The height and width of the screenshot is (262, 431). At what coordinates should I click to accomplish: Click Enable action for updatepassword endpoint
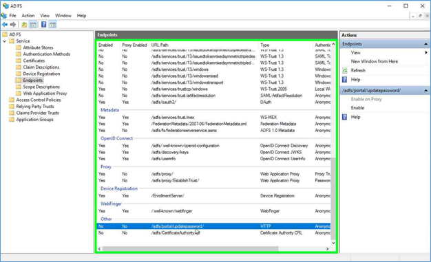[357, 108]
